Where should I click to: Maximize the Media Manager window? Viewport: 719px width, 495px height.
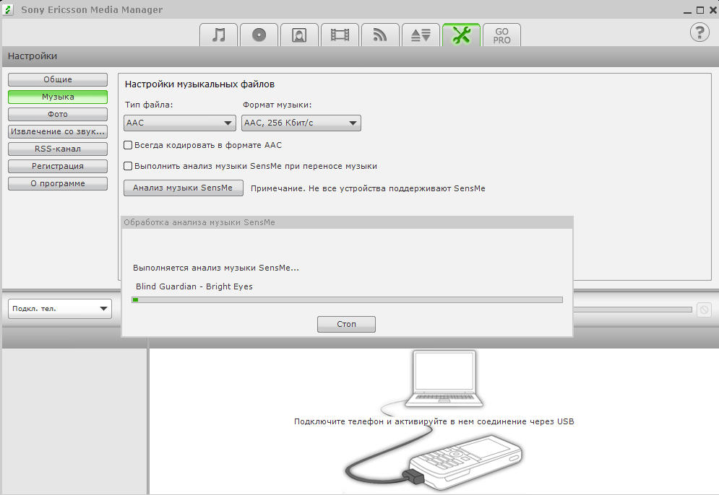click(x=700, y=10)
